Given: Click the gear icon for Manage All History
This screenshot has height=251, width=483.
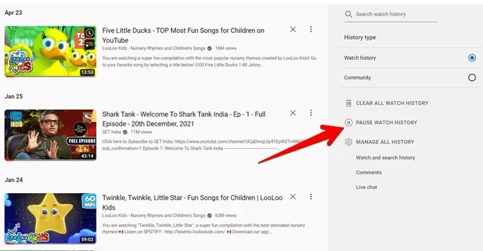Looking at the screenshot, I should [x=348, y=142].
